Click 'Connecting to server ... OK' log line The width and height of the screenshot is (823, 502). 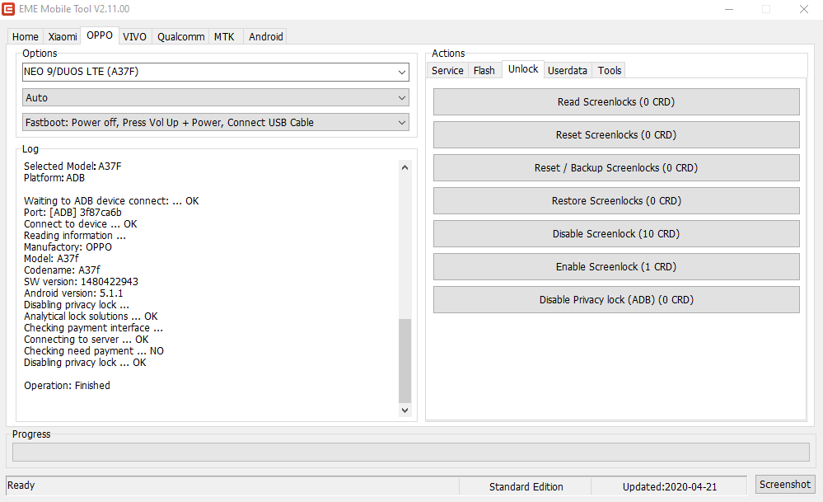[86, 340]
